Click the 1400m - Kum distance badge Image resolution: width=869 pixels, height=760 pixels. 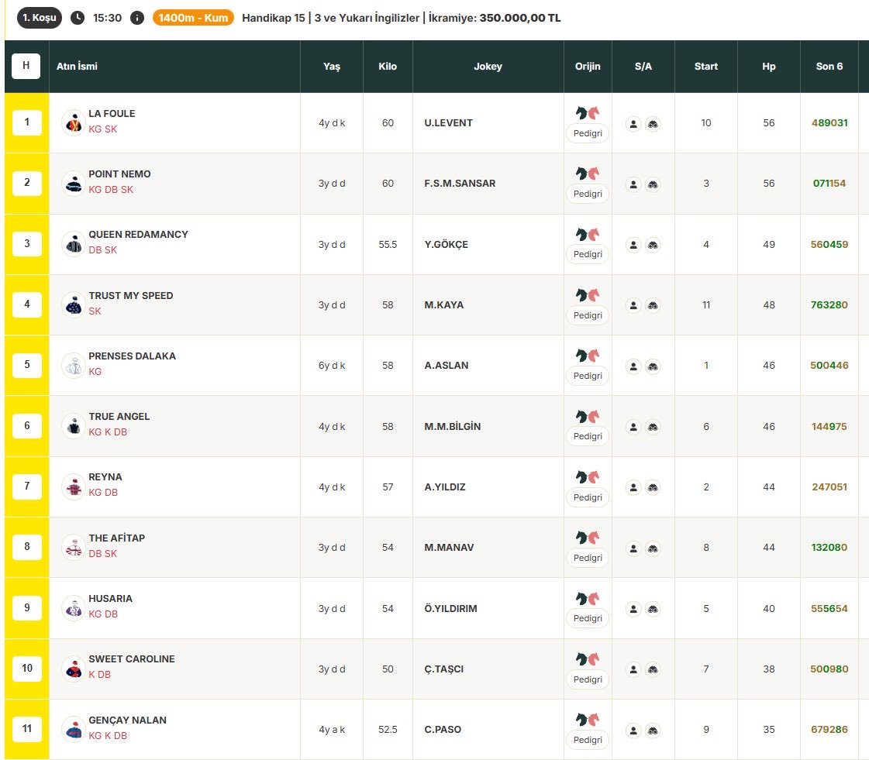[193, 18]
